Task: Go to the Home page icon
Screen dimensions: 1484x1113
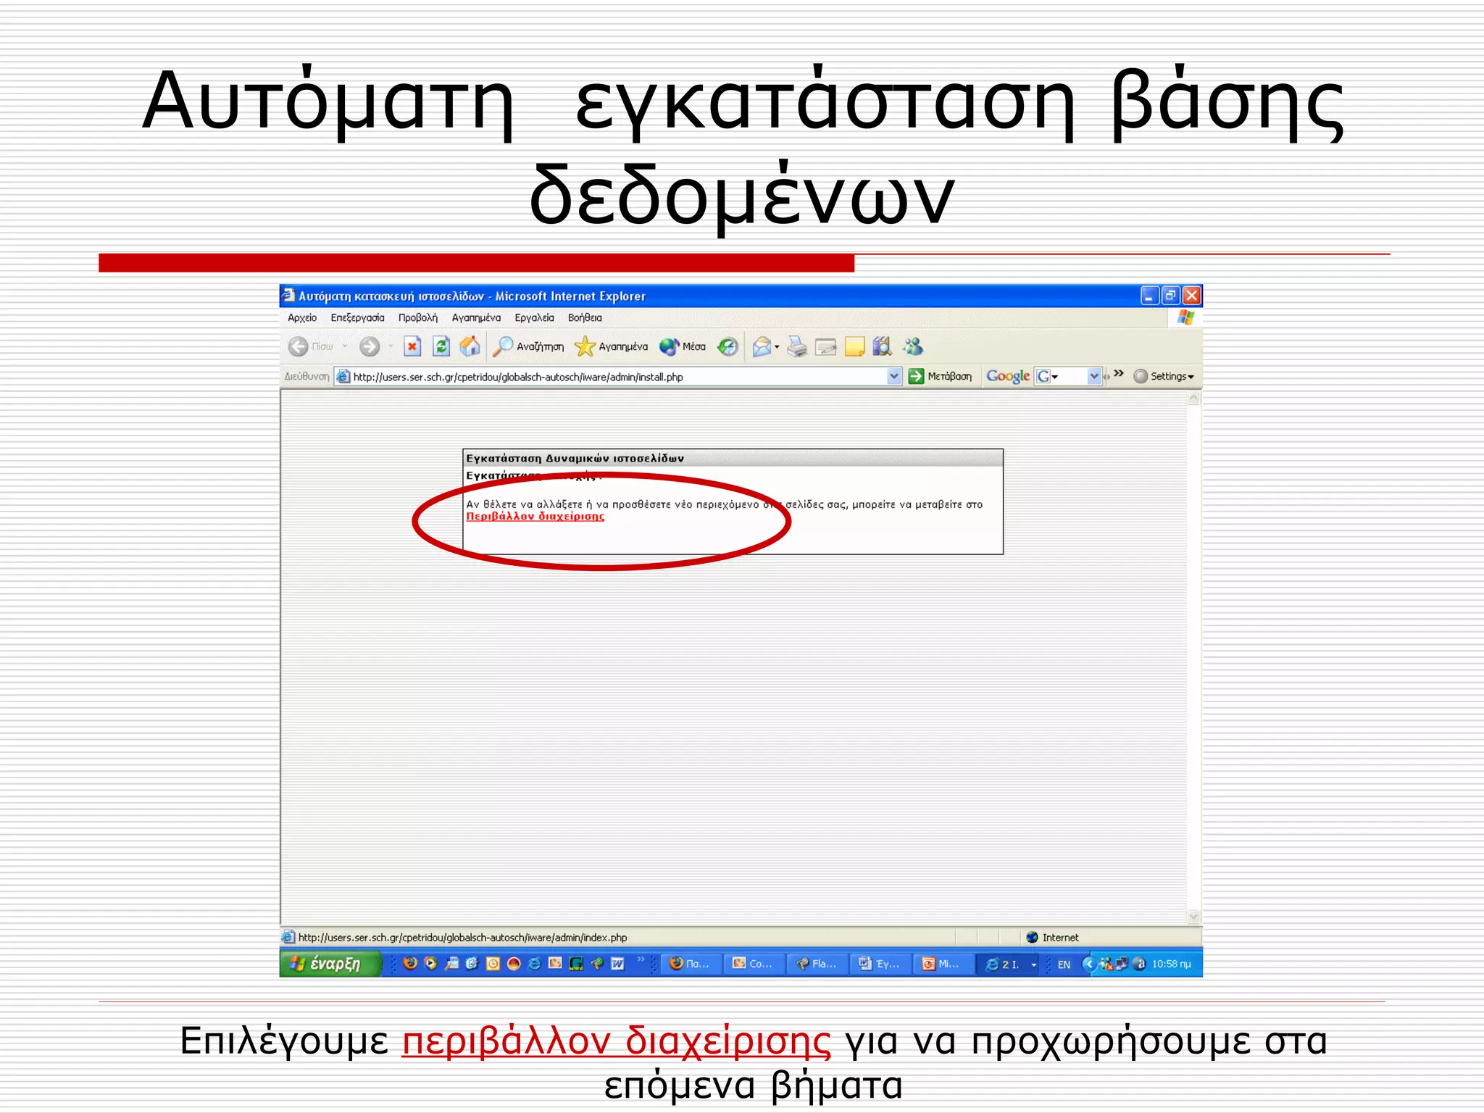Action: coord(470,347)
